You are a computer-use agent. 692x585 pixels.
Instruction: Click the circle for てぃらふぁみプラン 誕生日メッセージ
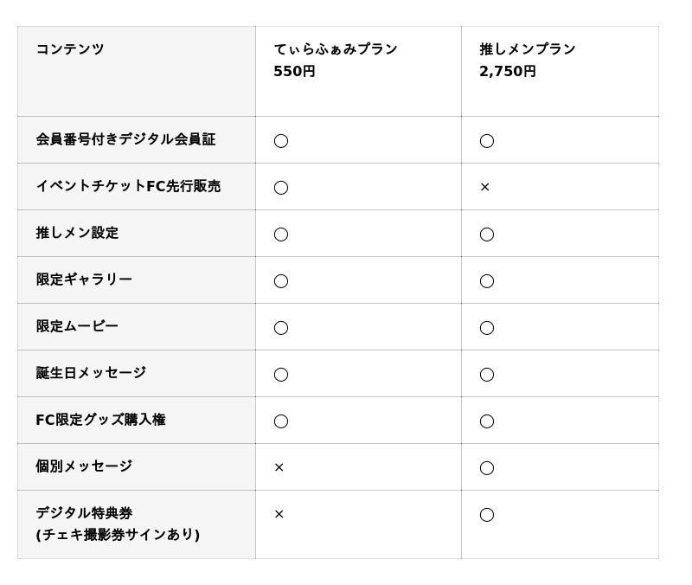click(281, 374)
